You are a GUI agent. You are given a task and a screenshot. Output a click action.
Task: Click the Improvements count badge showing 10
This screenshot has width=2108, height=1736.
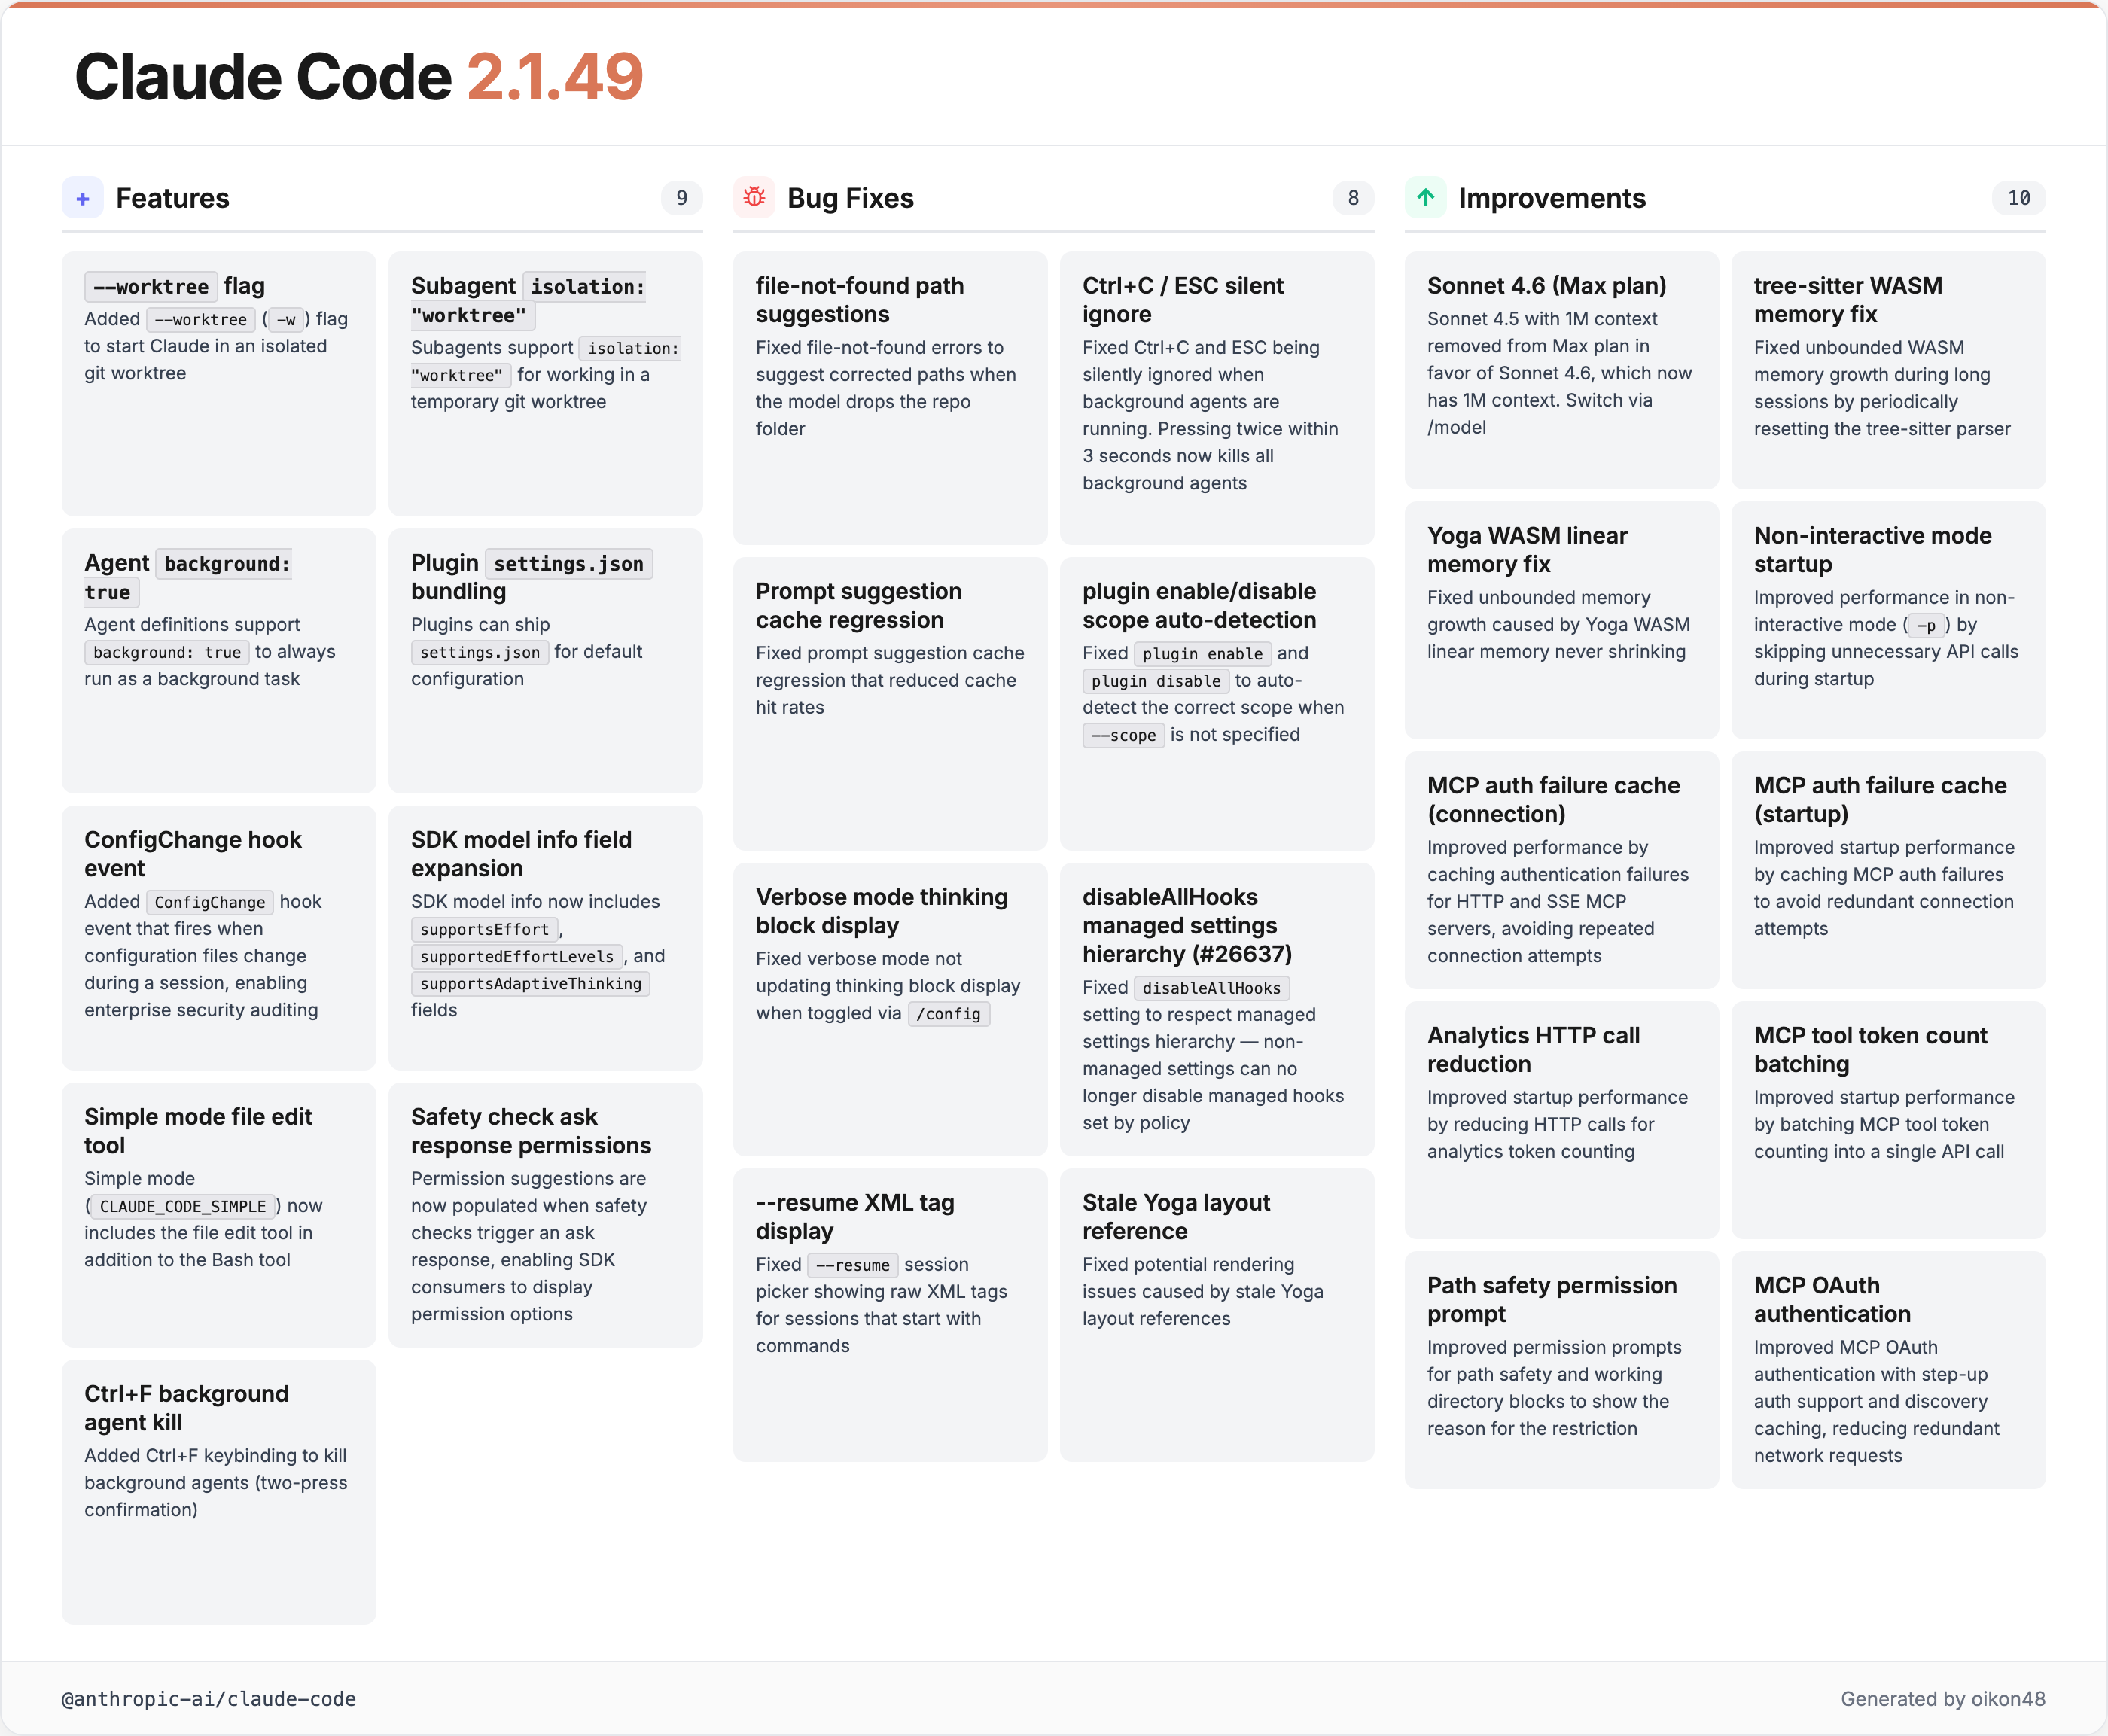tap(2019, 198)
